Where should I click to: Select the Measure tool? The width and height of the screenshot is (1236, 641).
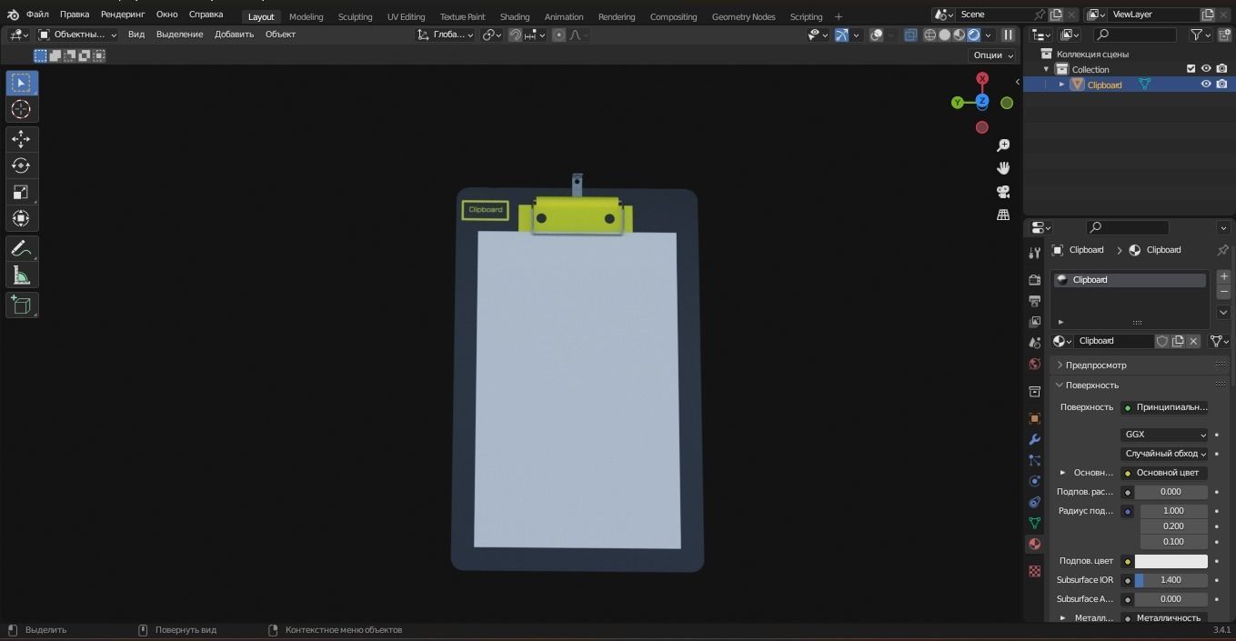point(20,275)
